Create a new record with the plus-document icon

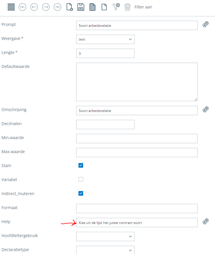69,7
